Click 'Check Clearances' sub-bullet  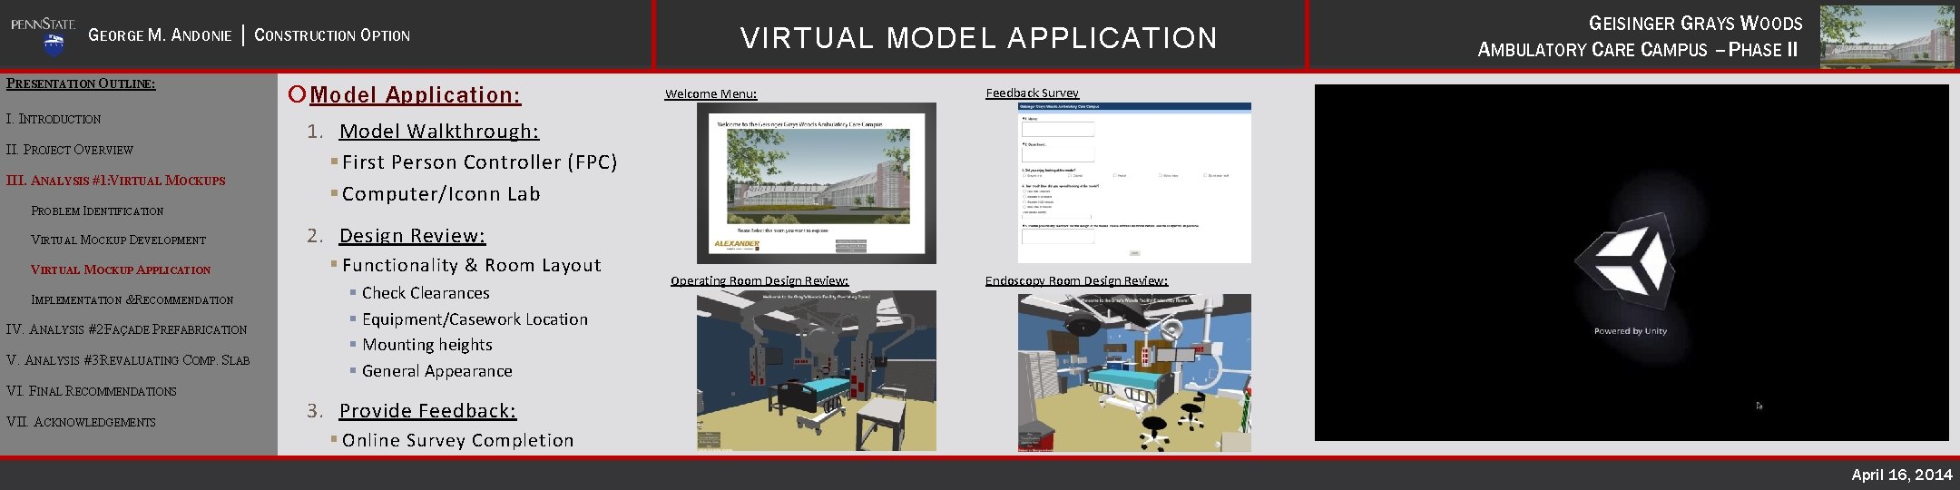point(426,293)
